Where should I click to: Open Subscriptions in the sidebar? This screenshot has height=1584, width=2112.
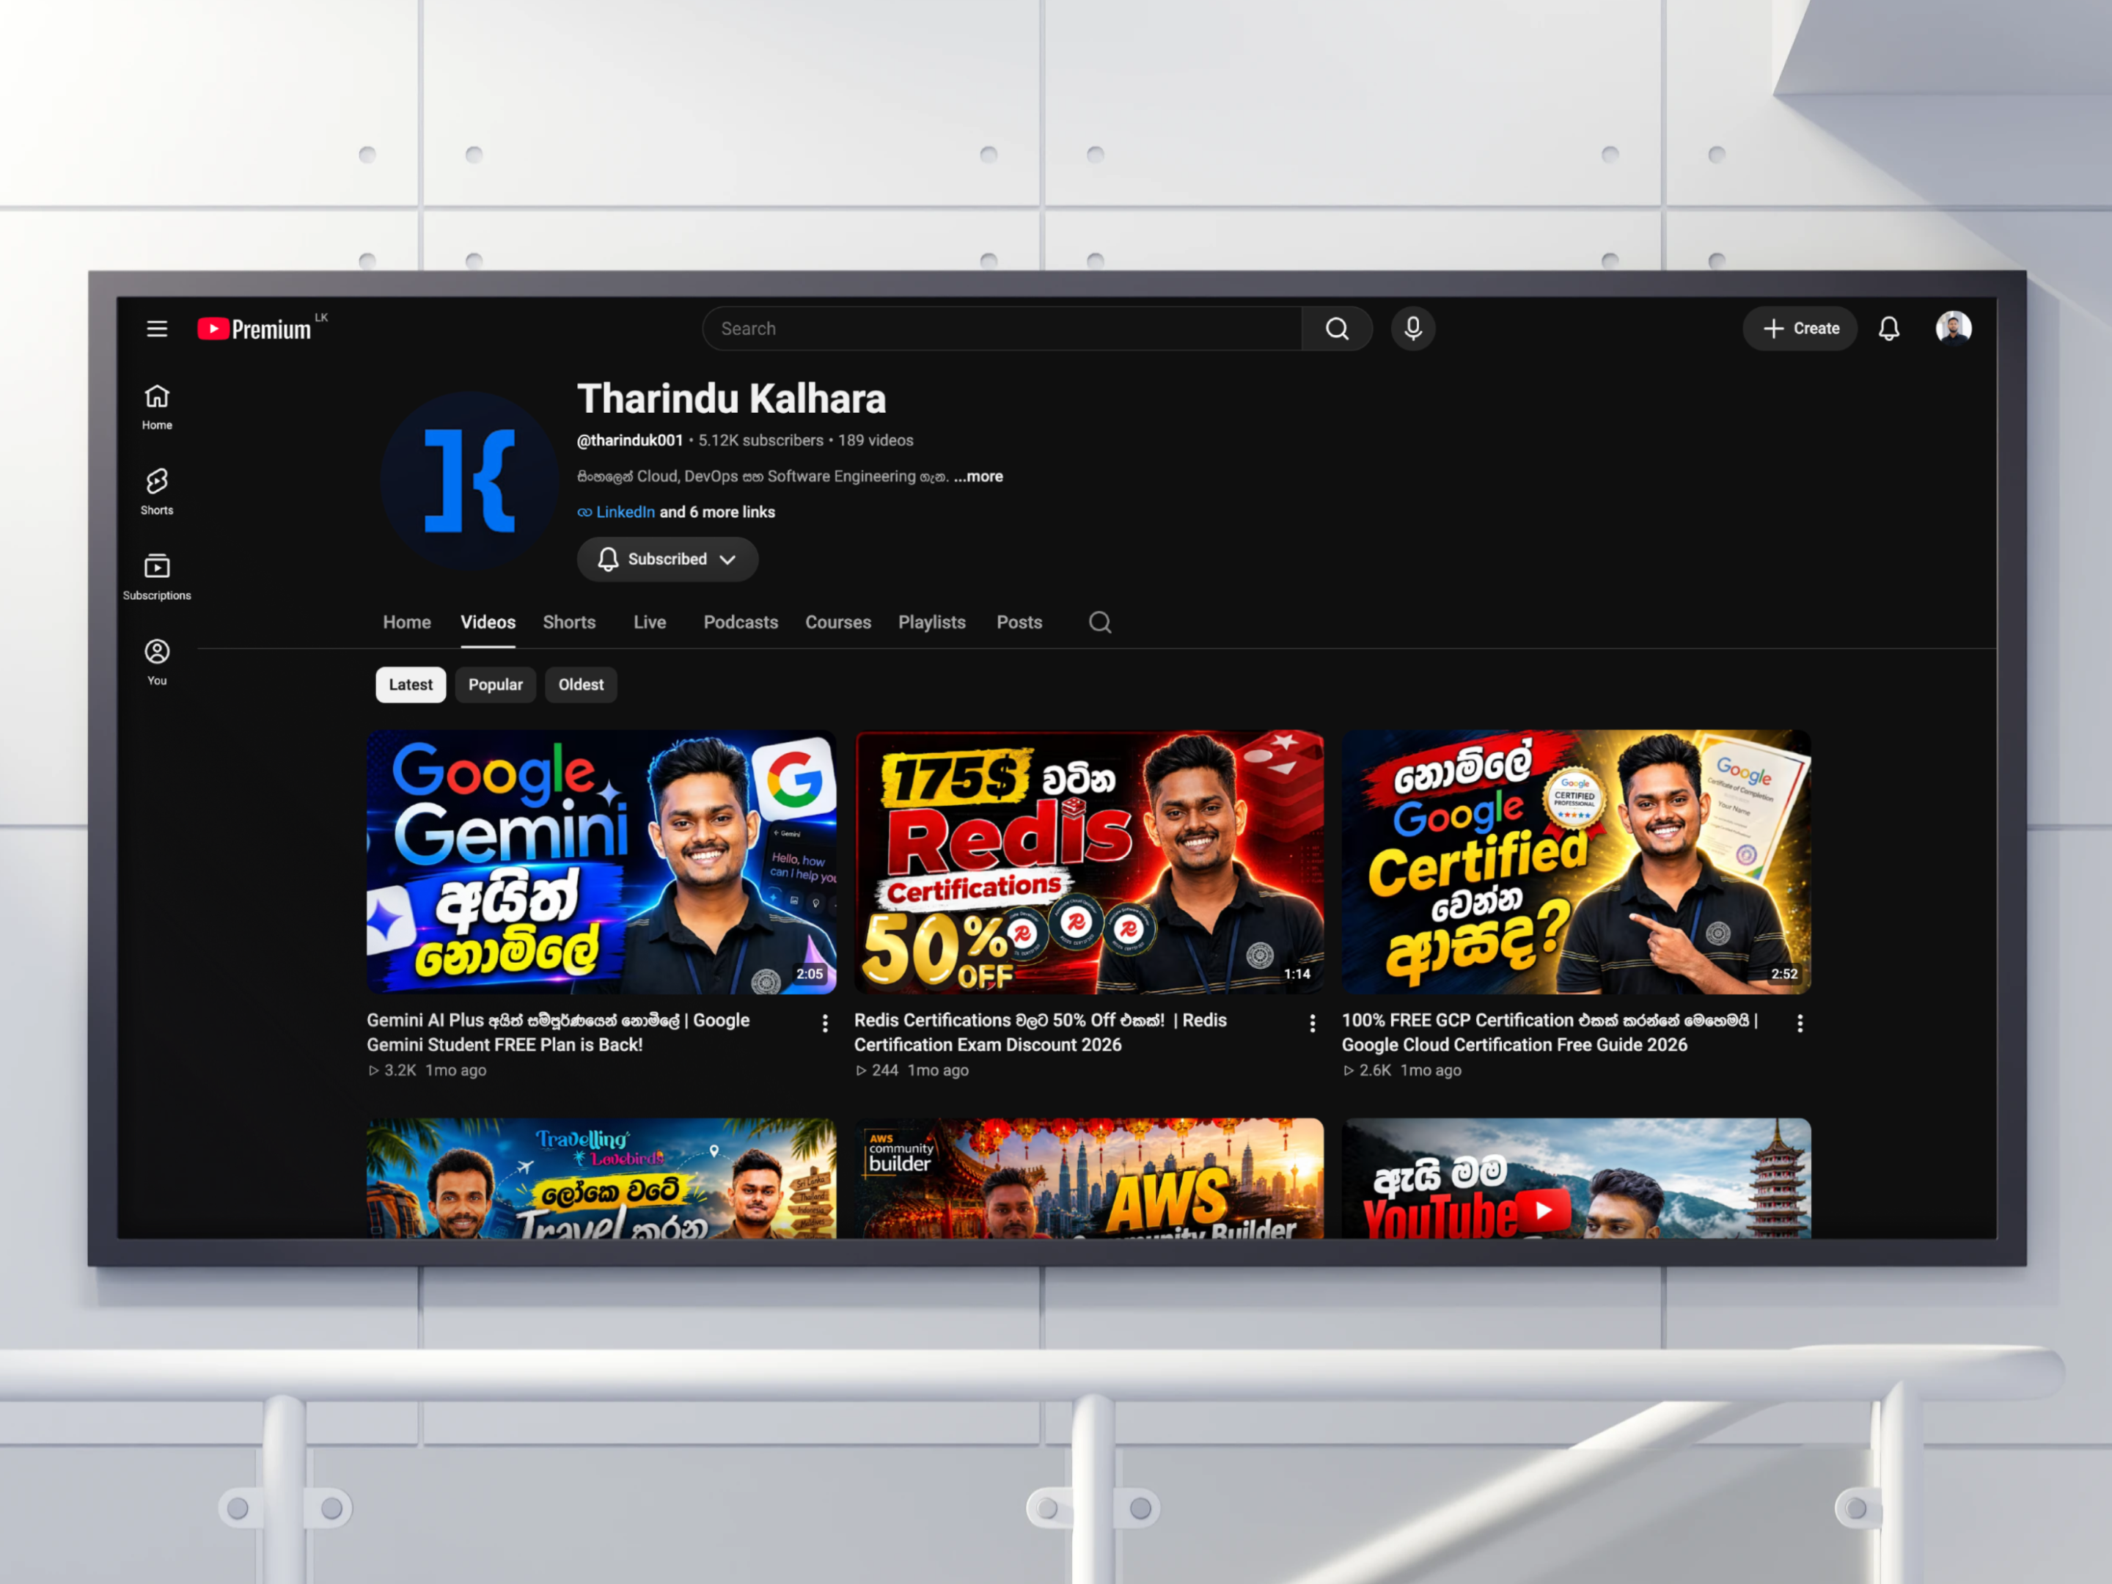[x=157, y=576]
